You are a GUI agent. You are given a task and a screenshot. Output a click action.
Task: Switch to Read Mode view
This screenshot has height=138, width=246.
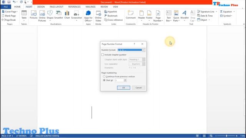(197, 136)
